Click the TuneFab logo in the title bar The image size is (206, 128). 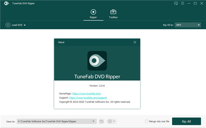click(x=7, y=3)
